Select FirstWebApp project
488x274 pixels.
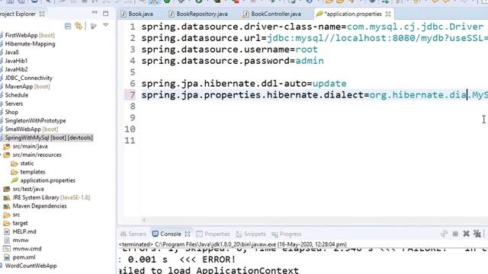(x=30, y=36)
